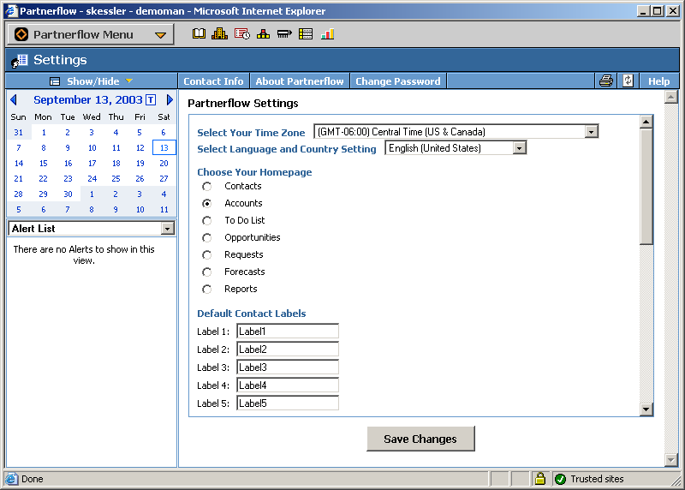Open the To Do List clock icon
The image size is (685, 490).
242,33
